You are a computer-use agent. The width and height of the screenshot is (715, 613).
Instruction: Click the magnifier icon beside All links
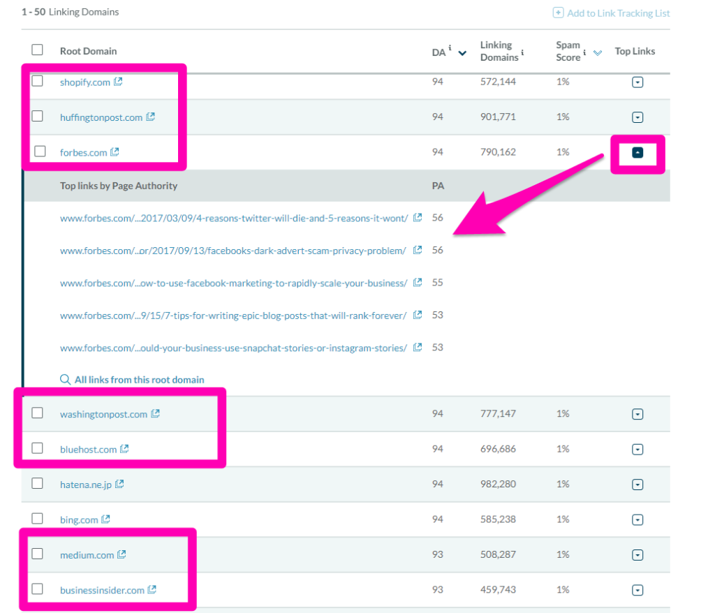[65, 380]
